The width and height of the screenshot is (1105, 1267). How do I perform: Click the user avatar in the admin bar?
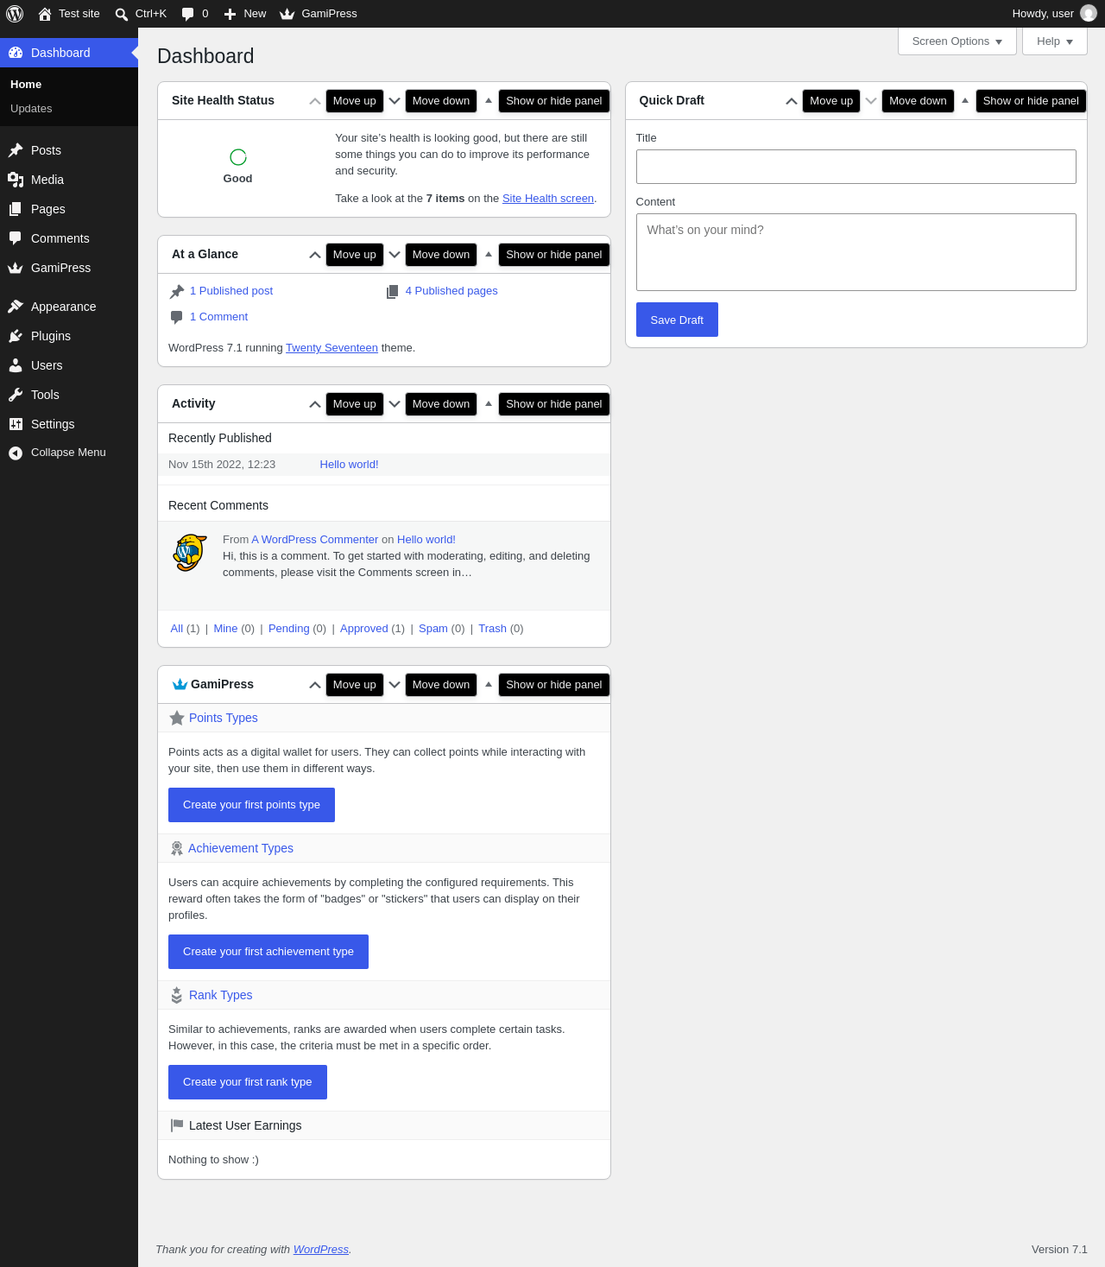pos(1089,14)
